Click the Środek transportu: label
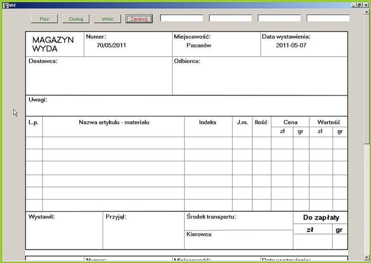The image size is (371, 263). pyautogui.click(x=211, y=216)
